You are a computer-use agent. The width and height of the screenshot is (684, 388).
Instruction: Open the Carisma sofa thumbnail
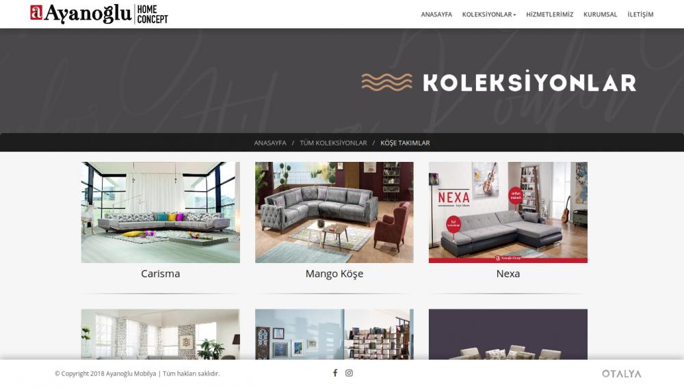161,212
